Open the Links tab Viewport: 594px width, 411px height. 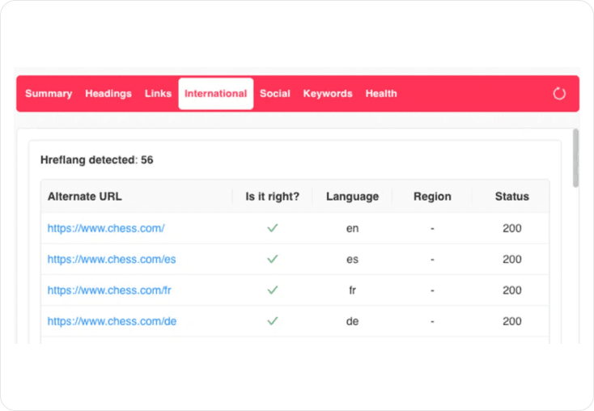pos(158,94)
